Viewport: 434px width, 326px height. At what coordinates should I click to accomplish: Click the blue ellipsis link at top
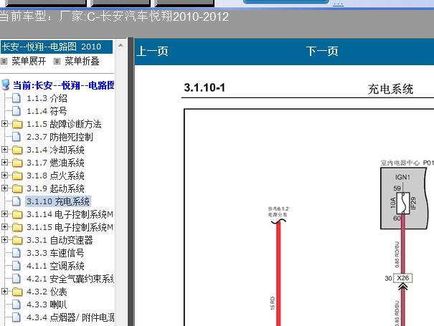pos(338,4)
